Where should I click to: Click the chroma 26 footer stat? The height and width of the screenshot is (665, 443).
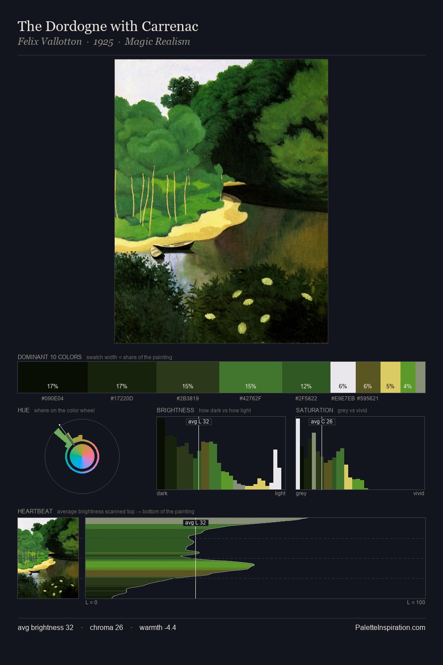pyautogui.click(x=106, y=627)
